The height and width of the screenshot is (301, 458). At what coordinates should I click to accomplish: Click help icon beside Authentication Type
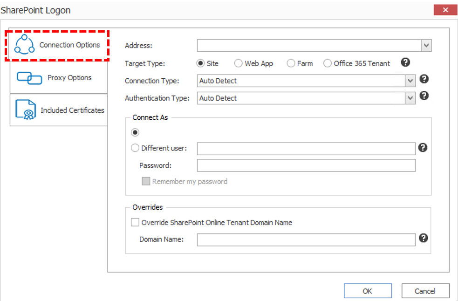[x=424, y=96]
